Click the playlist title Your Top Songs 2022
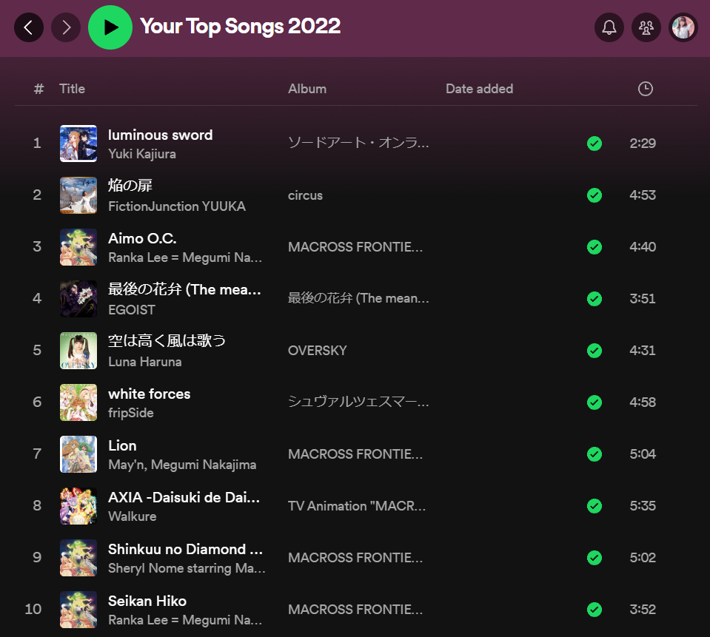Viewport: 710px width, 637px height. point(240,26)
